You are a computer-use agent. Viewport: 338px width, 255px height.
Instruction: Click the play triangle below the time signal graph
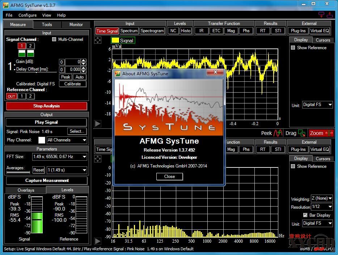98,124
